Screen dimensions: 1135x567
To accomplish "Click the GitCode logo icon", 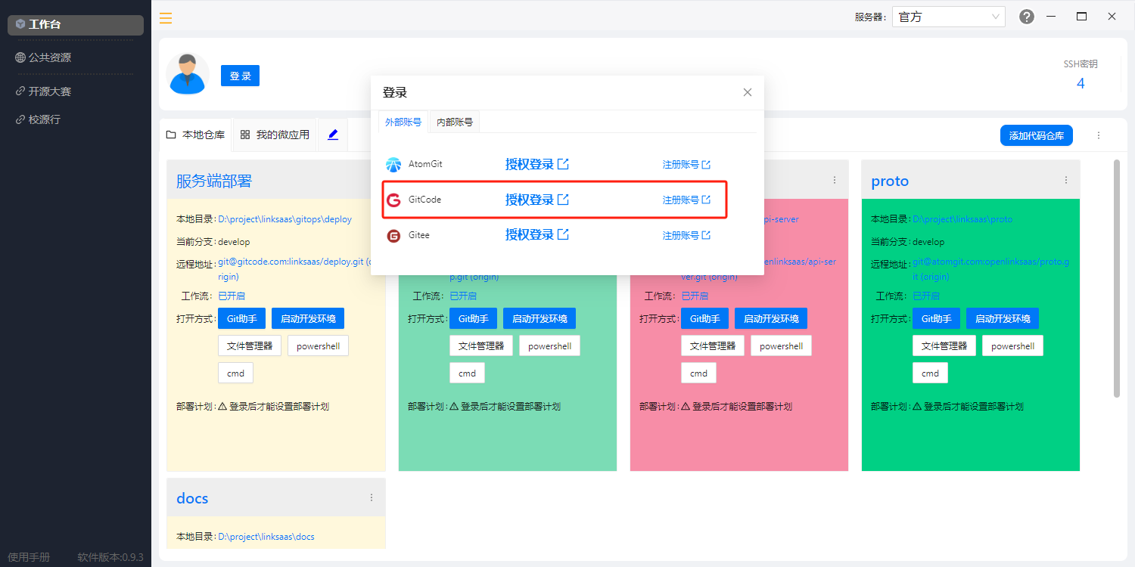I will pos(393,199).
